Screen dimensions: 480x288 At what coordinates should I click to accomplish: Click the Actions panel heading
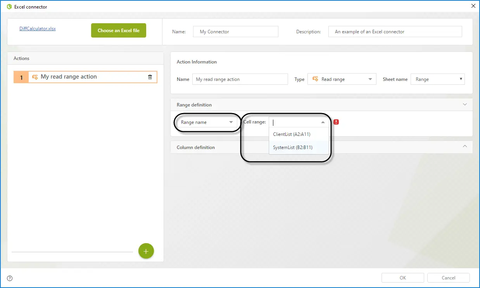tap(22, 58)
